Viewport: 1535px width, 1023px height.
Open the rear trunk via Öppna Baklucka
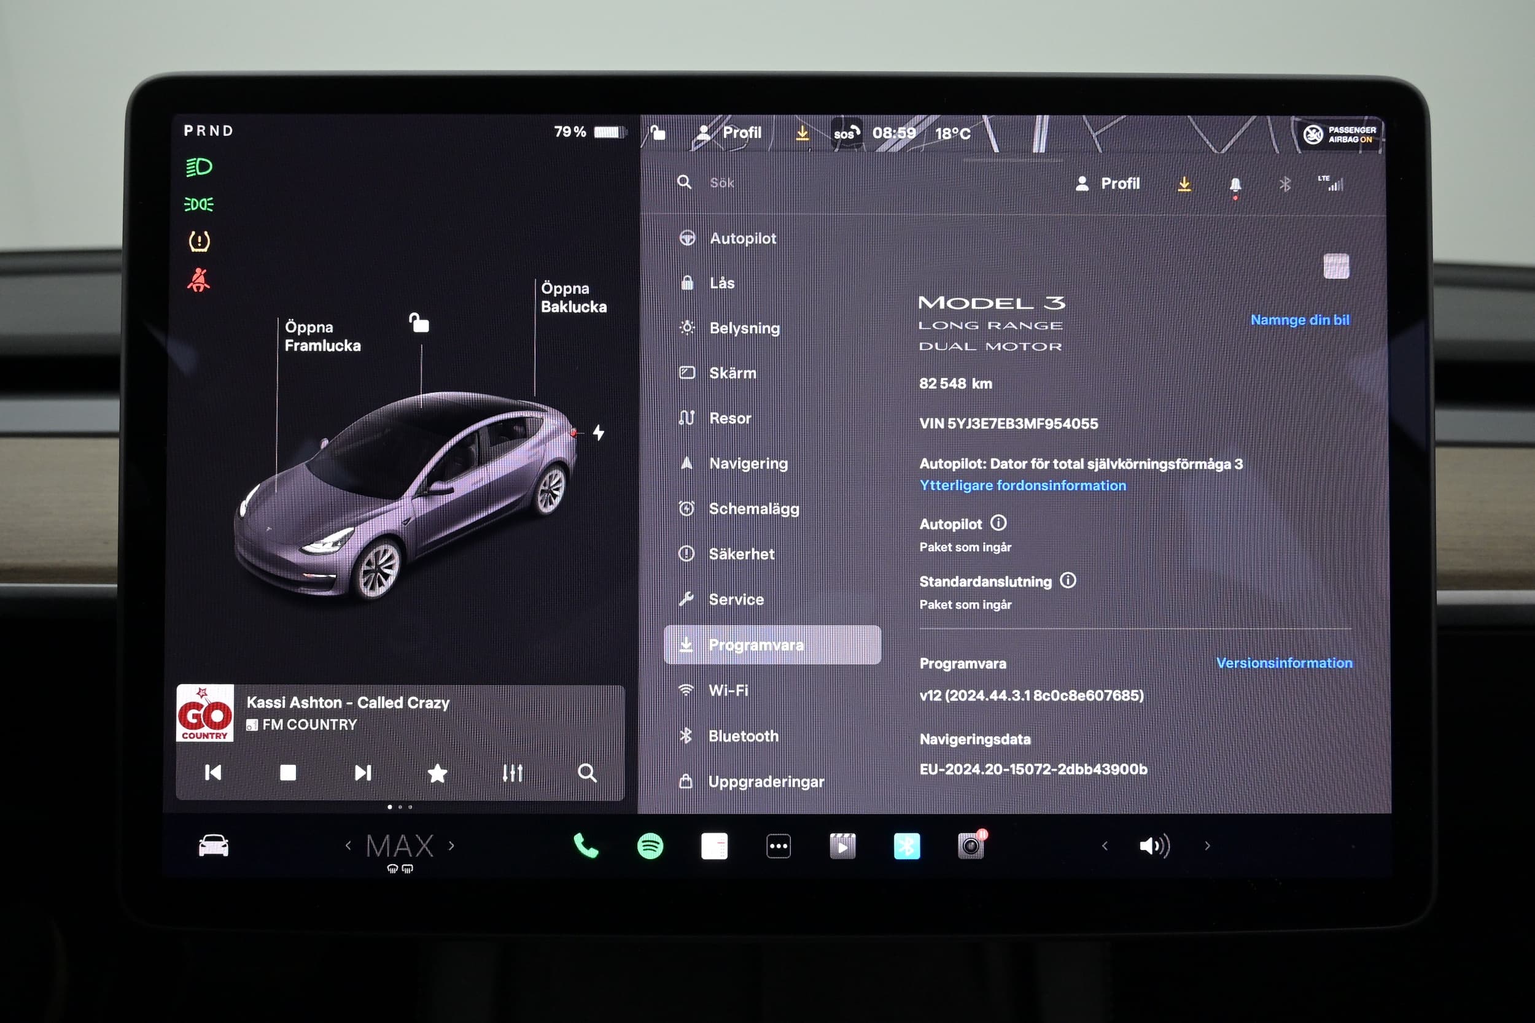point(573,298)
